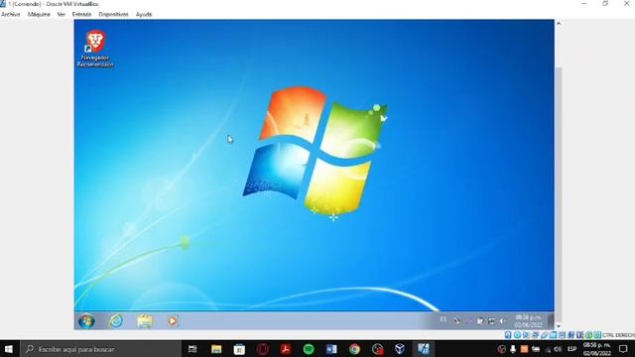
Task: Open the Ver menu
Action: [x=62, y=14]
